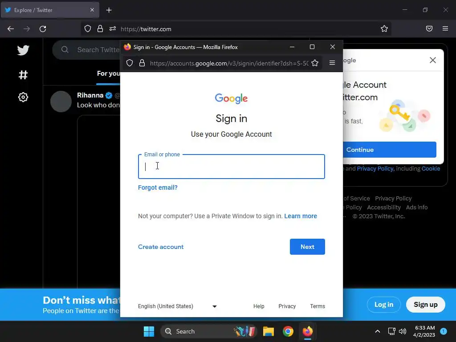456x342 pixels.
Task: Click the Next button
Action: [x=307, y=247]
